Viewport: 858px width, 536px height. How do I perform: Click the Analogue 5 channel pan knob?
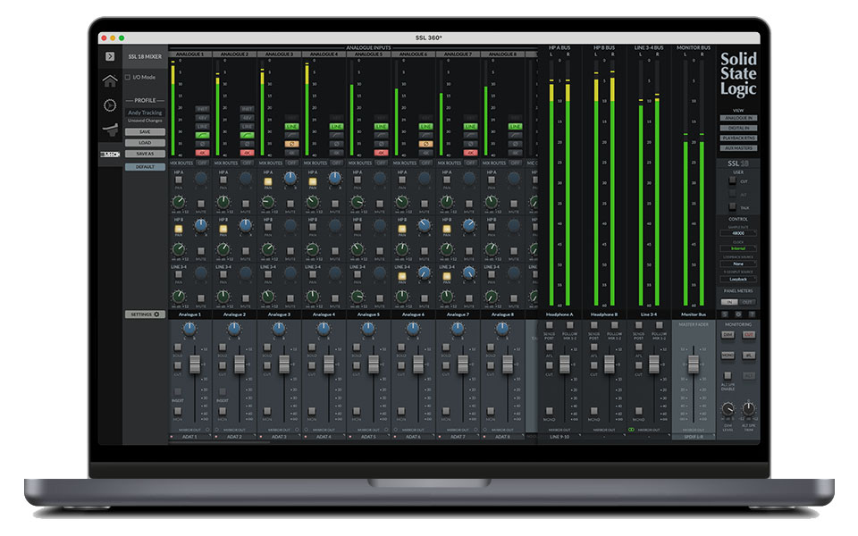point(368,329)
